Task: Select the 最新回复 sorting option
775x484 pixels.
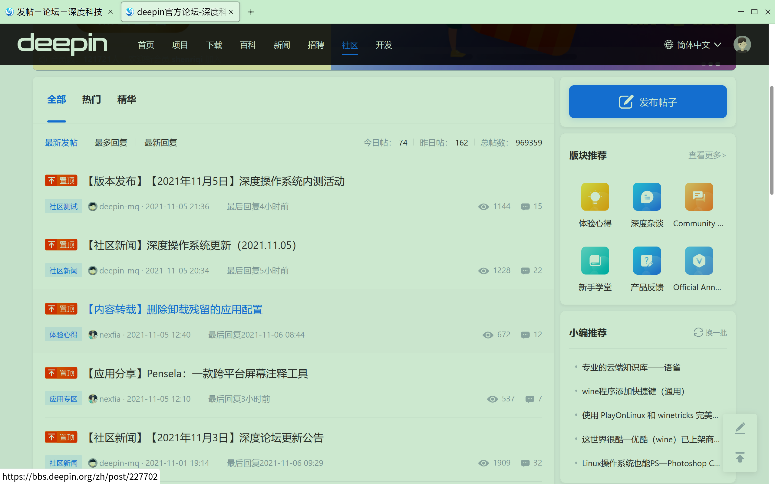Action: [161, 142]
